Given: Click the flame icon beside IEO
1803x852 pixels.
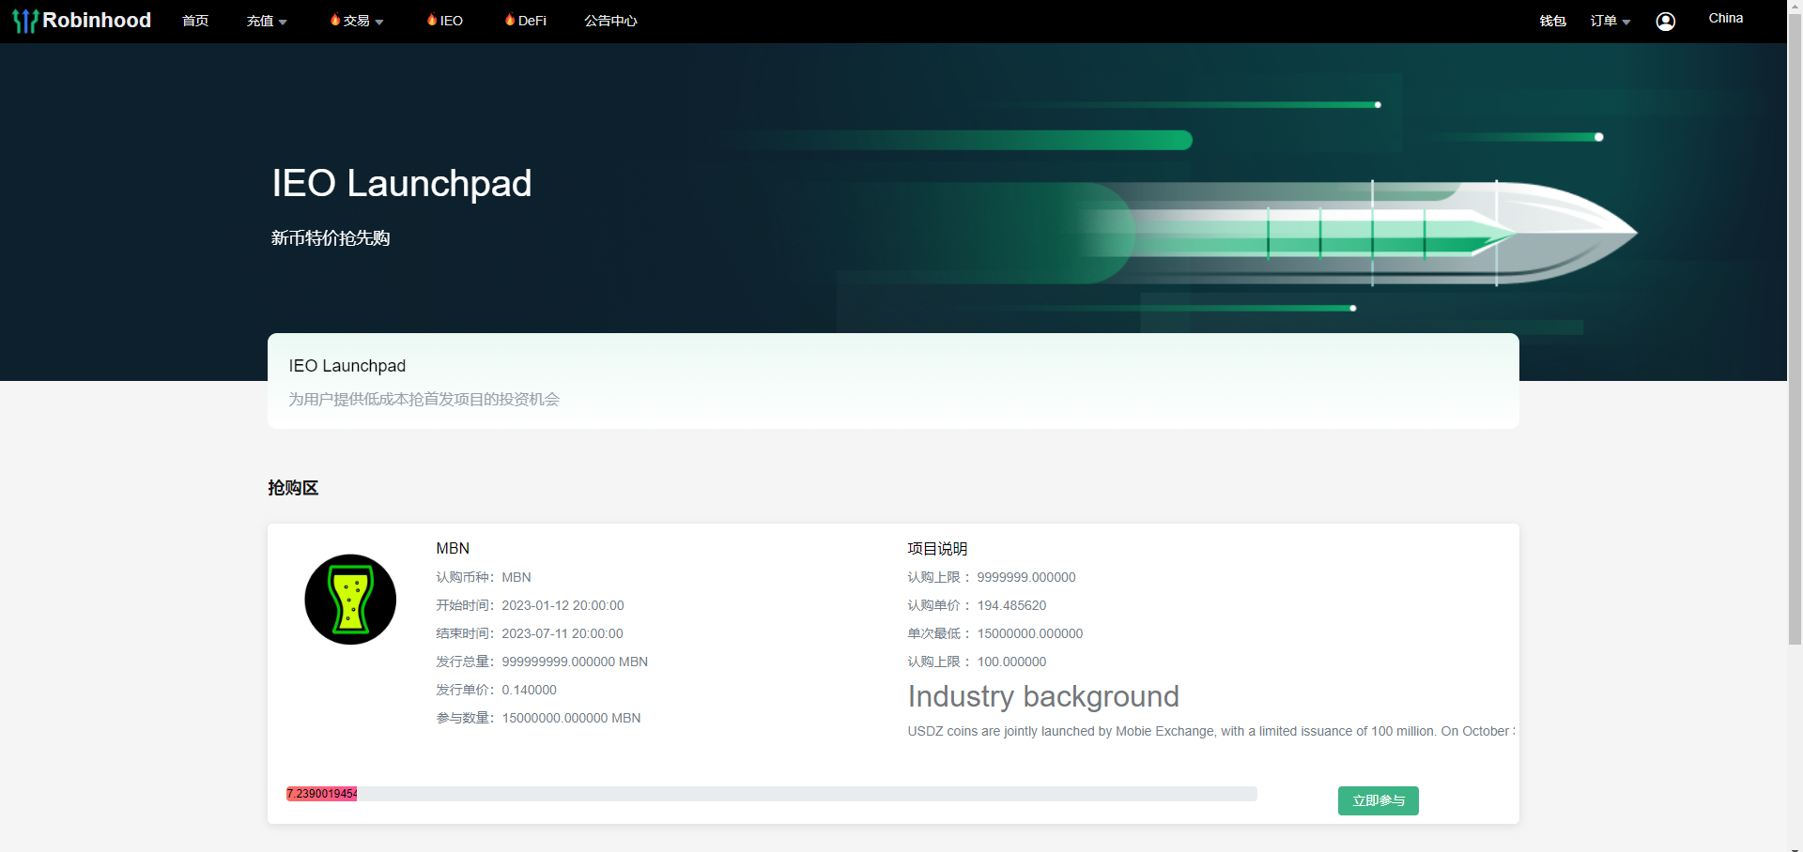Looking at the screenshot, I should pos(432,20).
